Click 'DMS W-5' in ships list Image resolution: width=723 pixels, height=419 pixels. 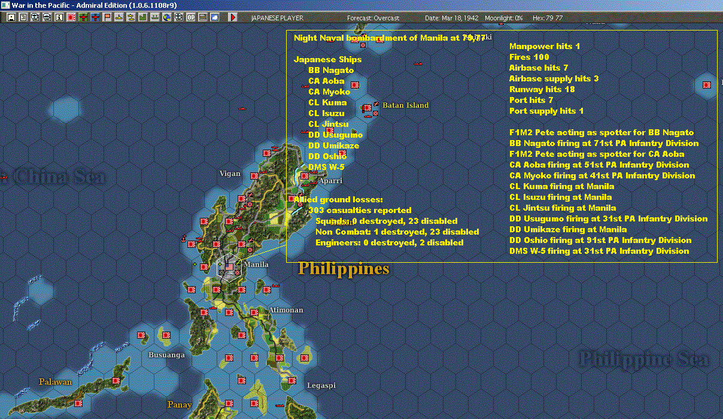pos(326,167)
